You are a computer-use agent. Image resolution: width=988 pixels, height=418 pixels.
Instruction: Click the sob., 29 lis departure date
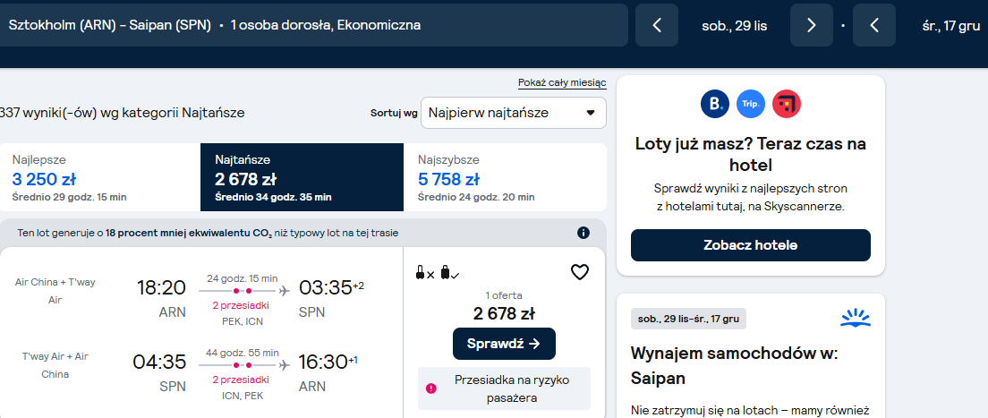tap(734, 26)
